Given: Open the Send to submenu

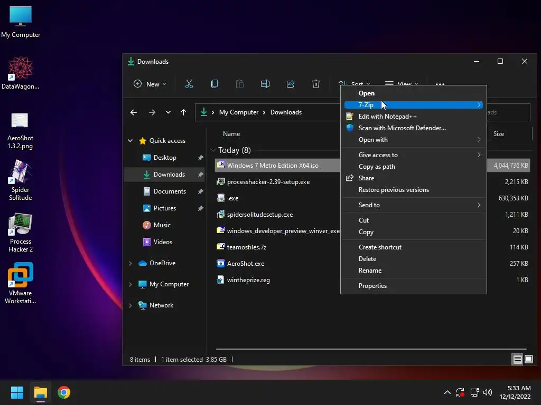Looking at the screenshot, I should pyautogui.click(x=413, y=205).
